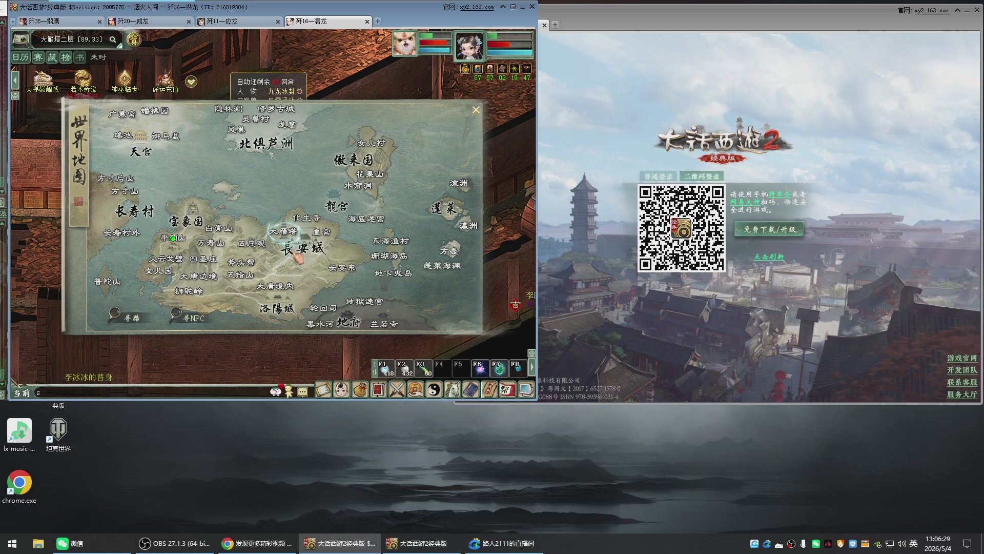The height and width of the screenshot is (554, 984).
Task: Click the 点击刷新 refresh link
Action: click(x=768, y=257)
